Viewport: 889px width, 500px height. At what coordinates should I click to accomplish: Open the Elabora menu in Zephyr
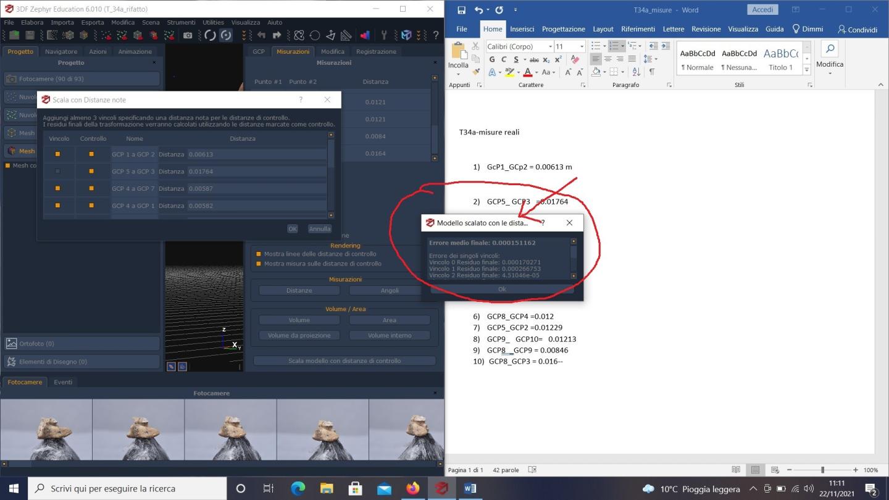pyautogui.click(x=32, y=22)
